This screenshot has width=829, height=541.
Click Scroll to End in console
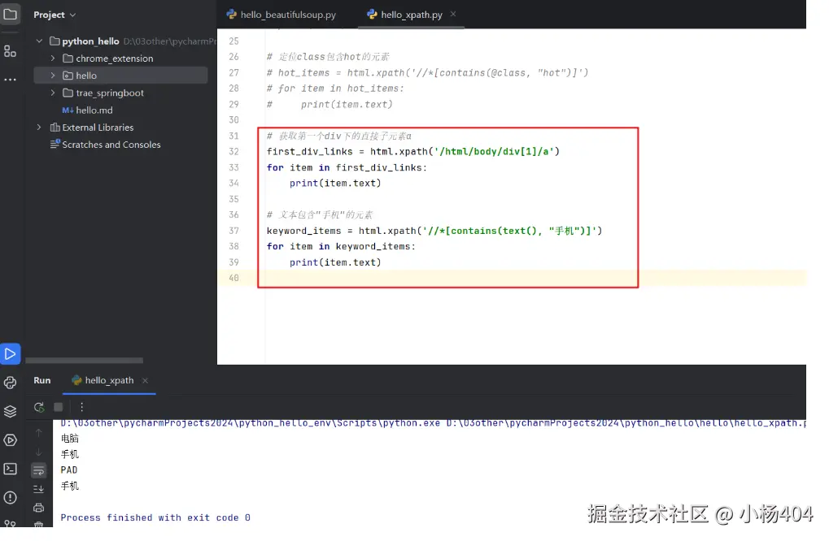[x=38, y=489]
